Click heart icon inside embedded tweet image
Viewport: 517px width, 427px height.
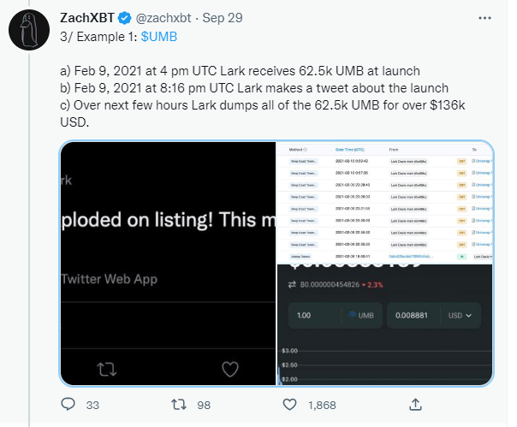point(229,369)
